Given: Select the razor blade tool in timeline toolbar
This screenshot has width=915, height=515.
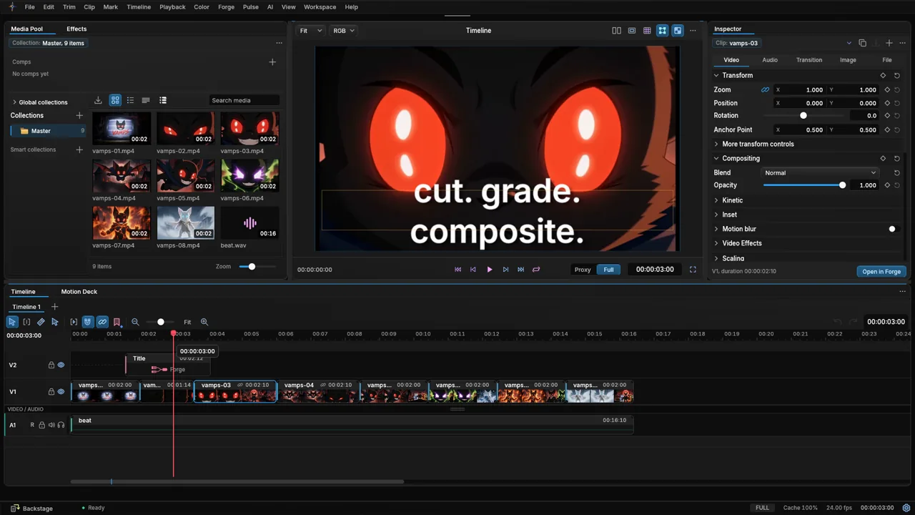Looking at the screenshot, I should point(41,322).
